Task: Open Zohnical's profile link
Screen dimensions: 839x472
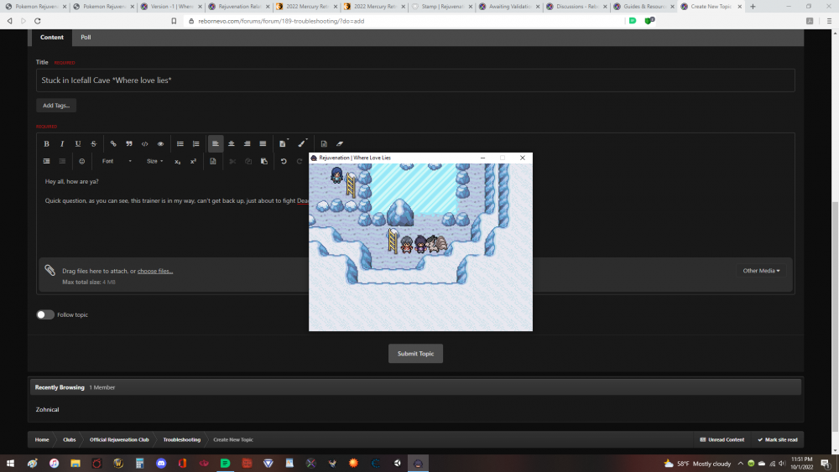Action: 47,409
